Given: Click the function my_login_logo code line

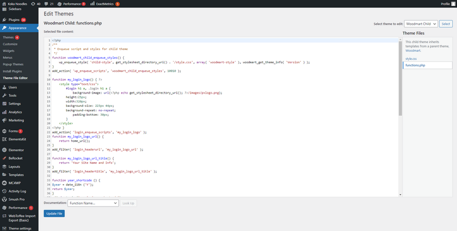Looking at the screenshot, I should tap(77, 79).
